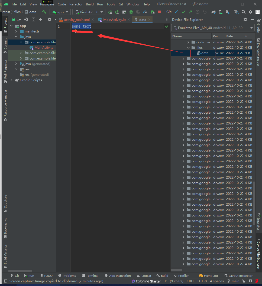Open the Search Everywhere magnifier
The width and height of the screenshot is (262, 286).
(244, 12)
